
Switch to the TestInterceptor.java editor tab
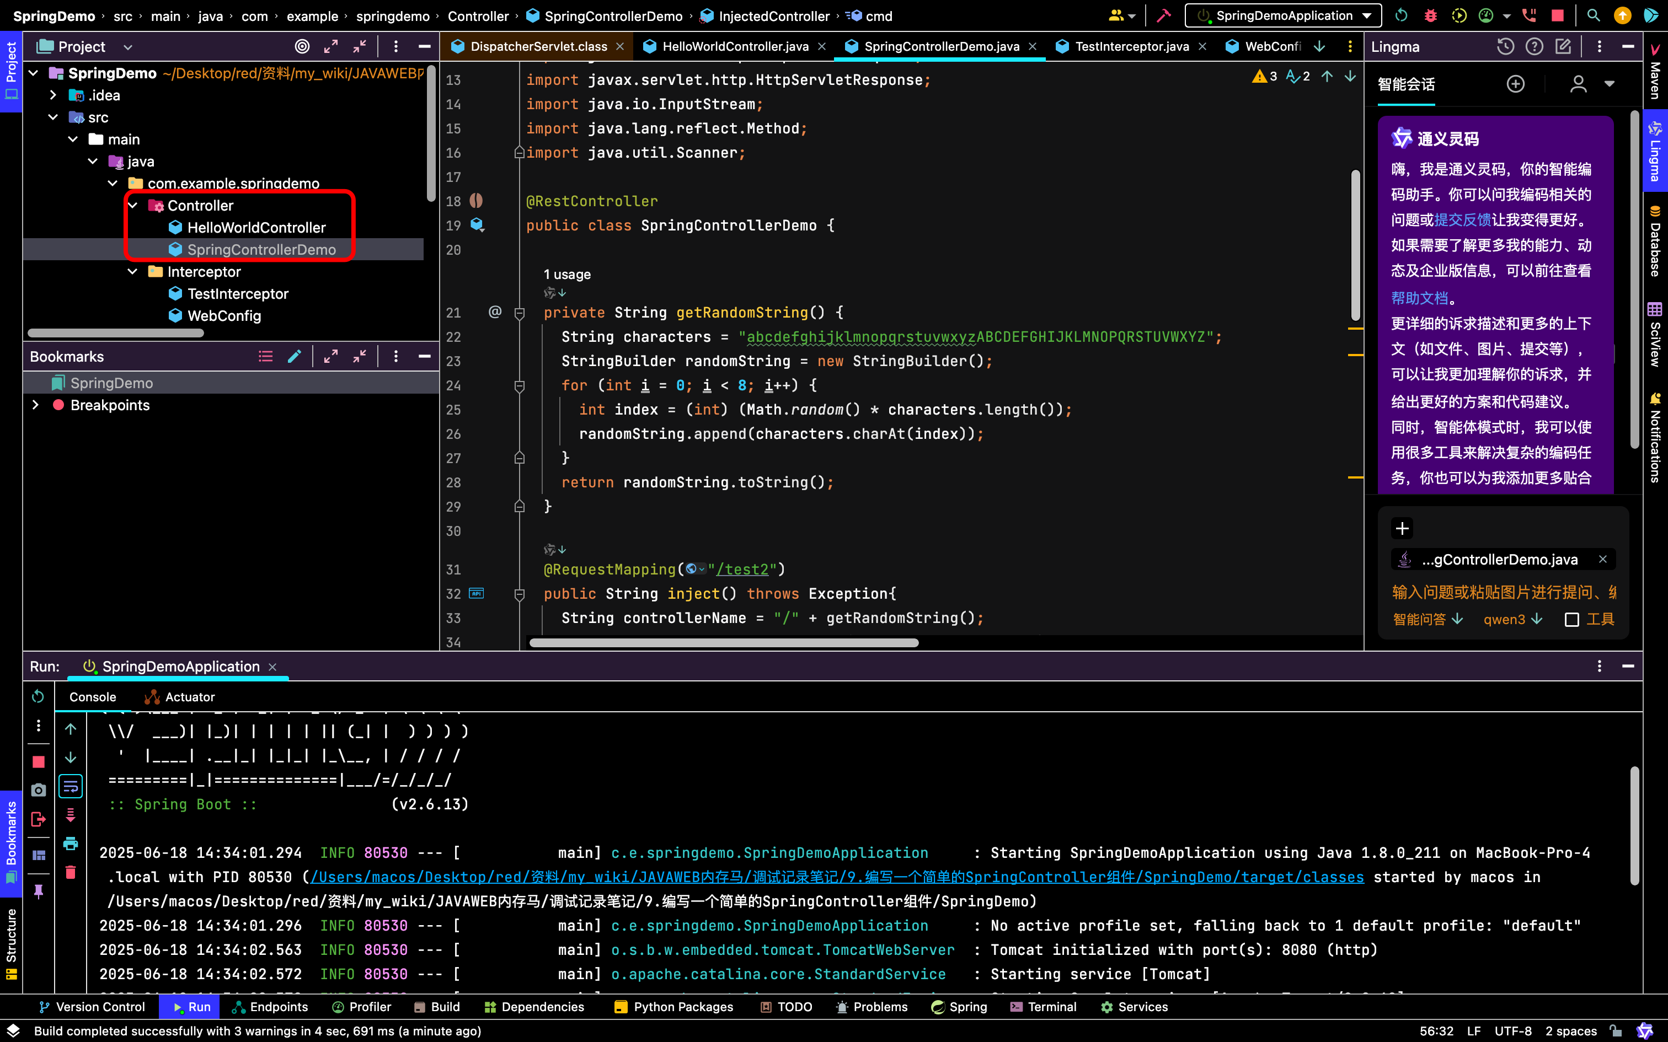[1131, 46]
